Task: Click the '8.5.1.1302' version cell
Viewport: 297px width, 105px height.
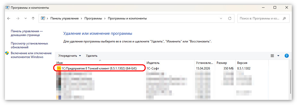Action: pos(244,68)
